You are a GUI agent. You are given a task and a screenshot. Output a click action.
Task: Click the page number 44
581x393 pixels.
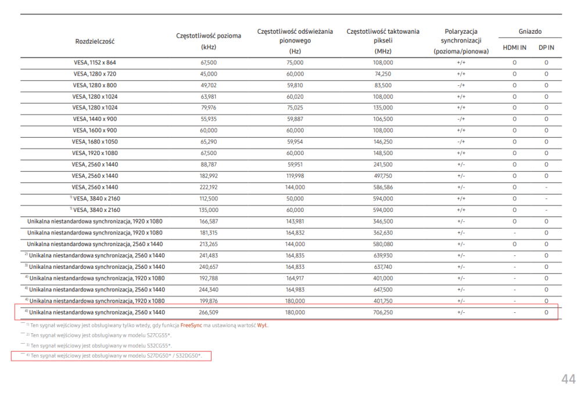click(x=568, y=379)
